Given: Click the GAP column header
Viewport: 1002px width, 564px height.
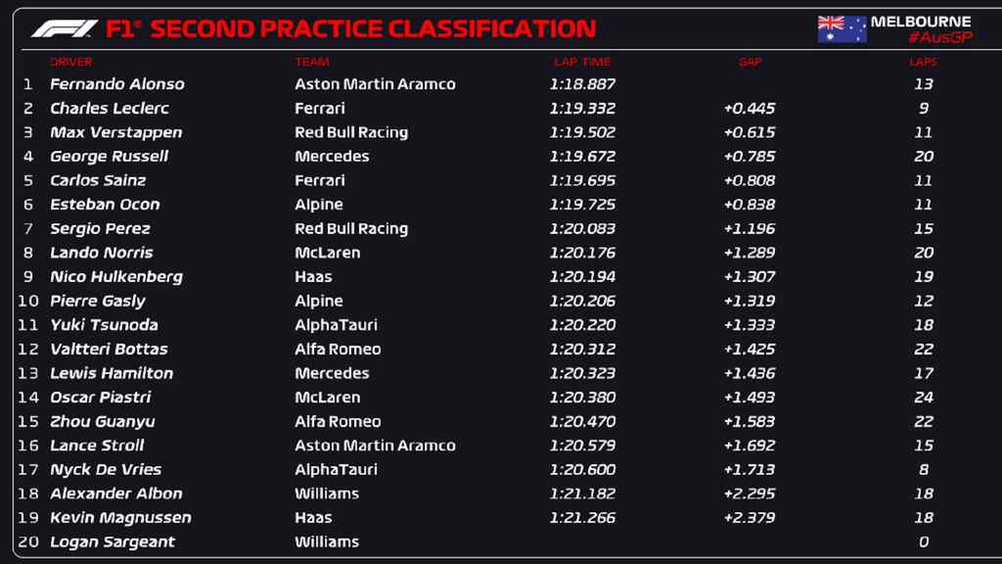Looking at the screenshot, I should (x=750, y=62).
